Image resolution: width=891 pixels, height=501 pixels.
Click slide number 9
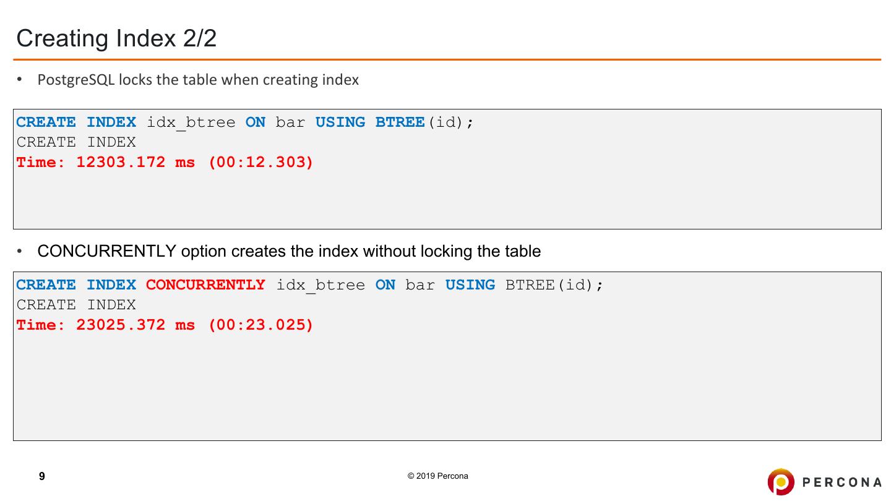click(x=42, y=476)
